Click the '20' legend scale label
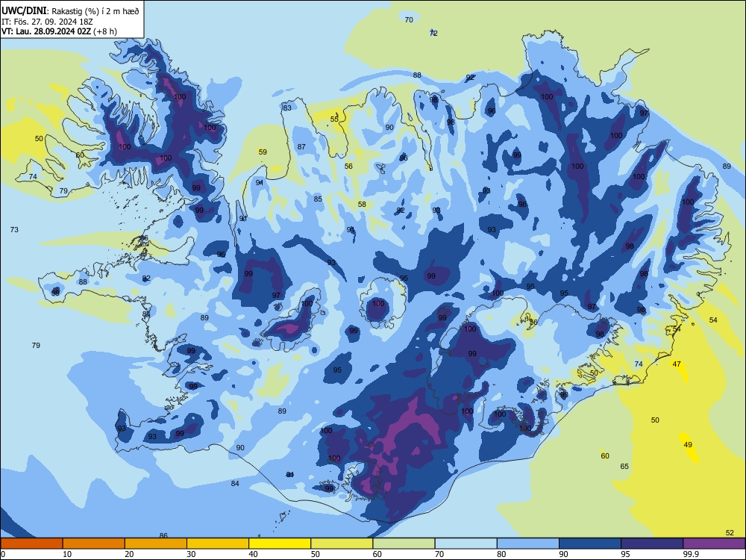Screen dimensions: 746x560 click(129, 554)
